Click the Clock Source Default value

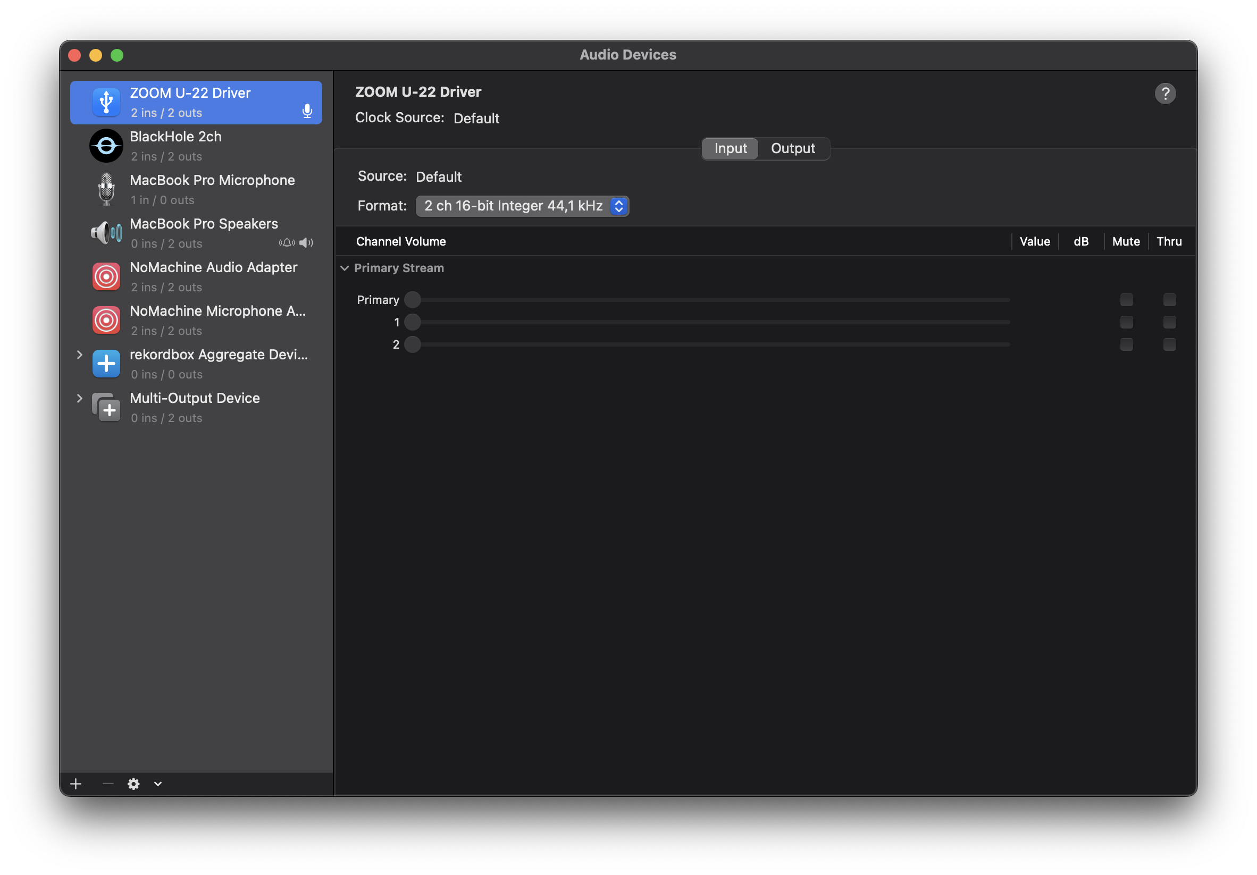pyautogui.click(x=476, y=118)
